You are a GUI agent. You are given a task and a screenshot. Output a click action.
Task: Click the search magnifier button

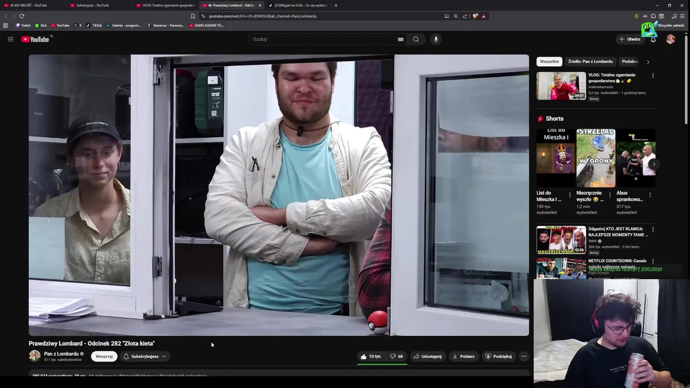click(416, 39)
